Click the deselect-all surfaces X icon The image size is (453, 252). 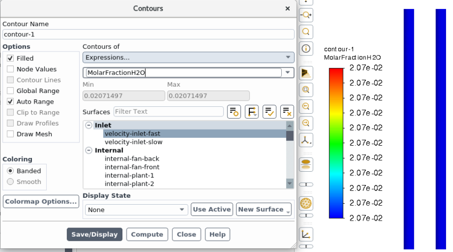(x=287, y=112)
